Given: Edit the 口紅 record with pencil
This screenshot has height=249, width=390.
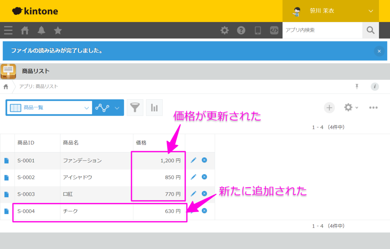Looking at the screenshot, I should tap(193, 193).
